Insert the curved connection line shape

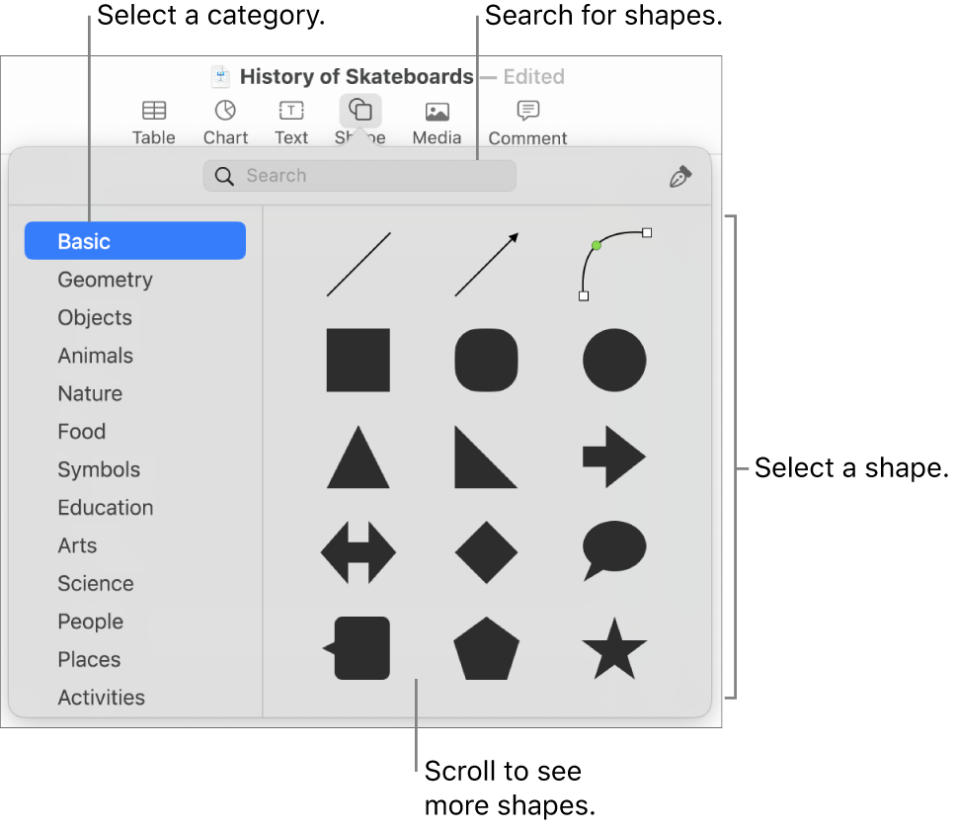[614, 264]
